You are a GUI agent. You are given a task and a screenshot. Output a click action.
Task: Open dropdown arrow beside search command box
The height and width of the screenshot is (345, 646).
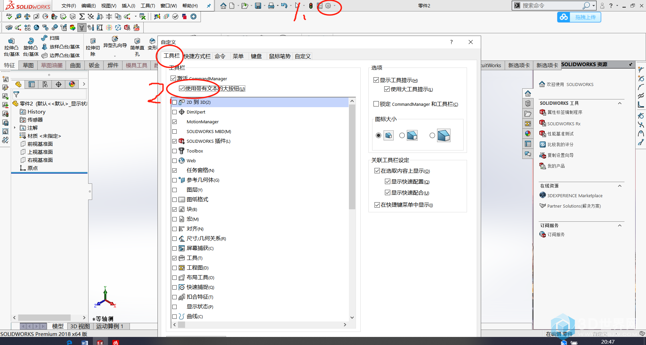[x=594, y=6]
